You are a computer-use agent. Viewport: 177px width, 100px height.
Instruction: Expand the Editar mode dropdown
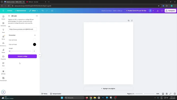(x=34, y=11)
